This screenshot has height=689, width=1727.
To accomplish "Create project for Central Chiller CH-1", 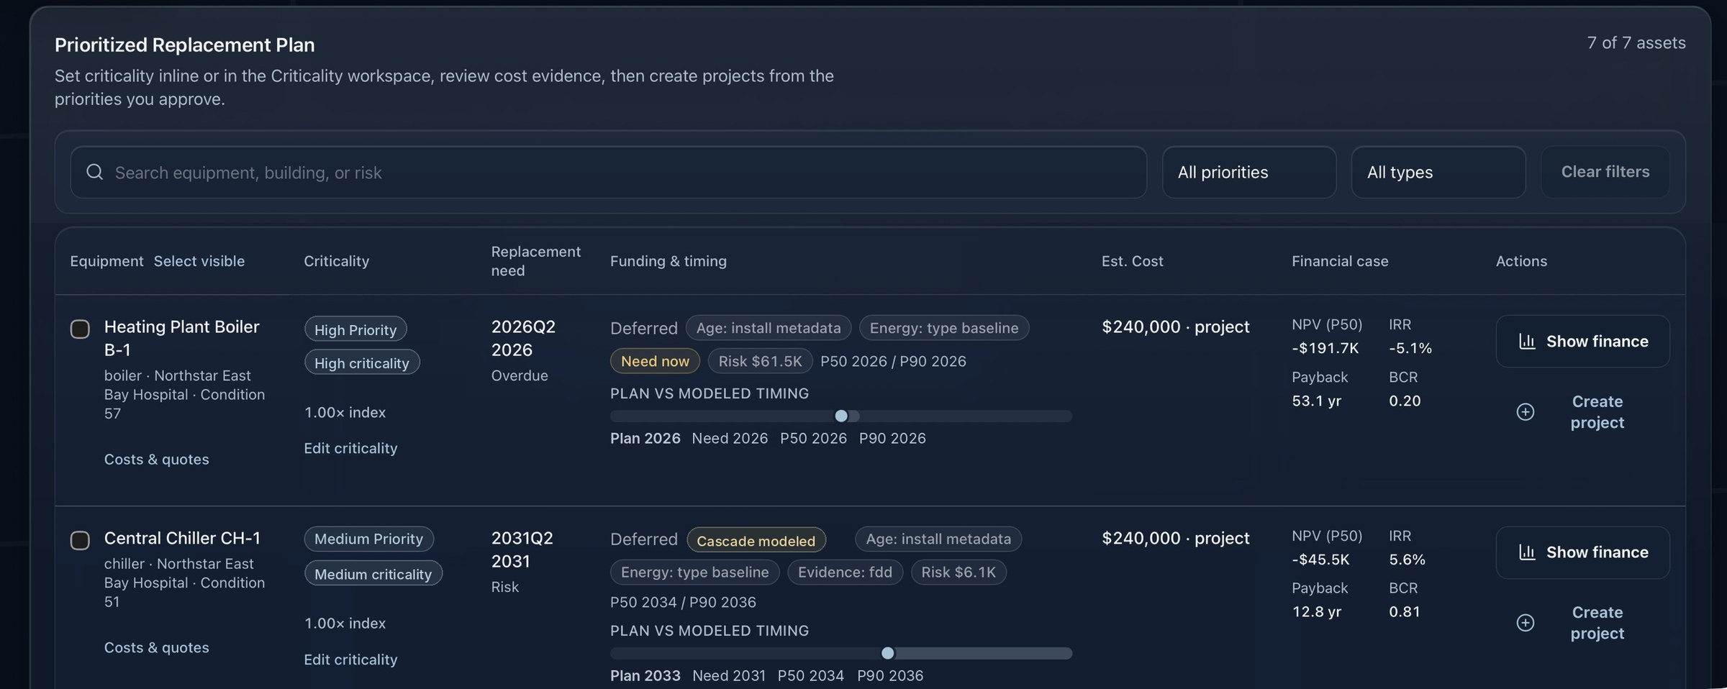I will tap(1583, 622).
